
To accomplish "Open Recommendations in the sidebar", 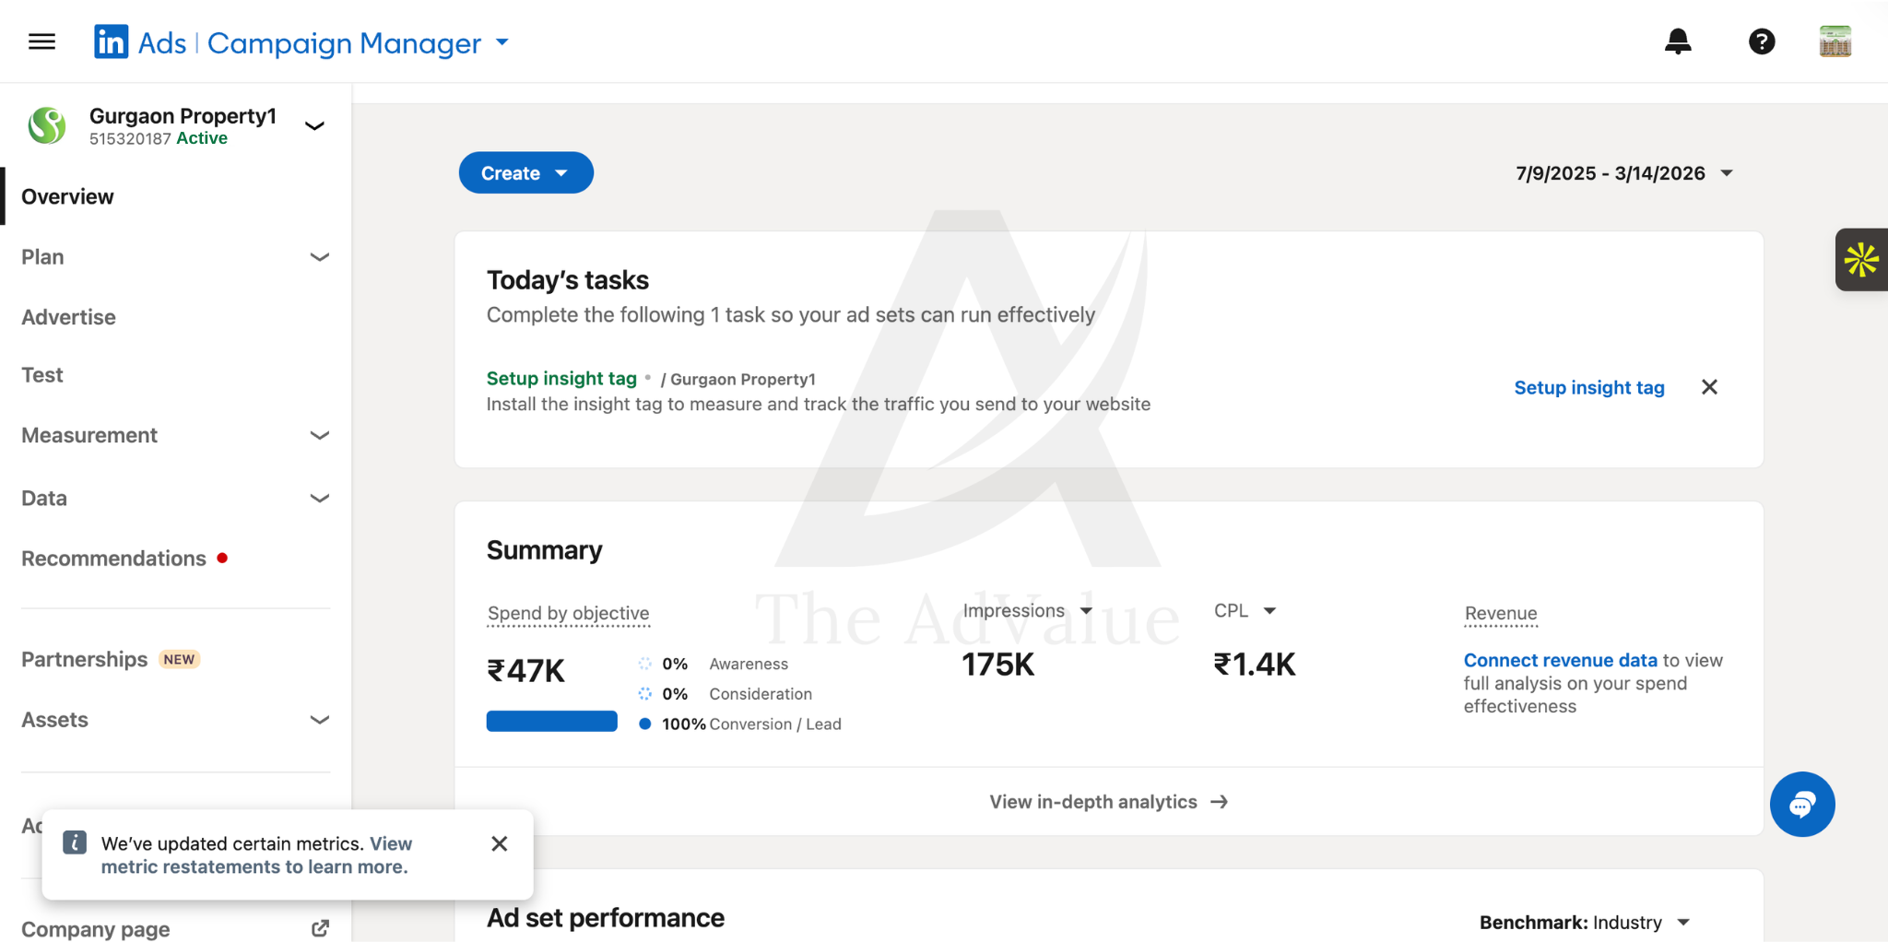I will tap(113, 559).
